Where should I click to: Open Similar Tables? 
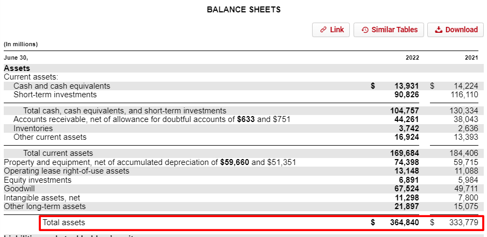coord(389,30)
